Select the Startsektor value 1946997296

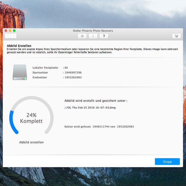coord(73,72)
